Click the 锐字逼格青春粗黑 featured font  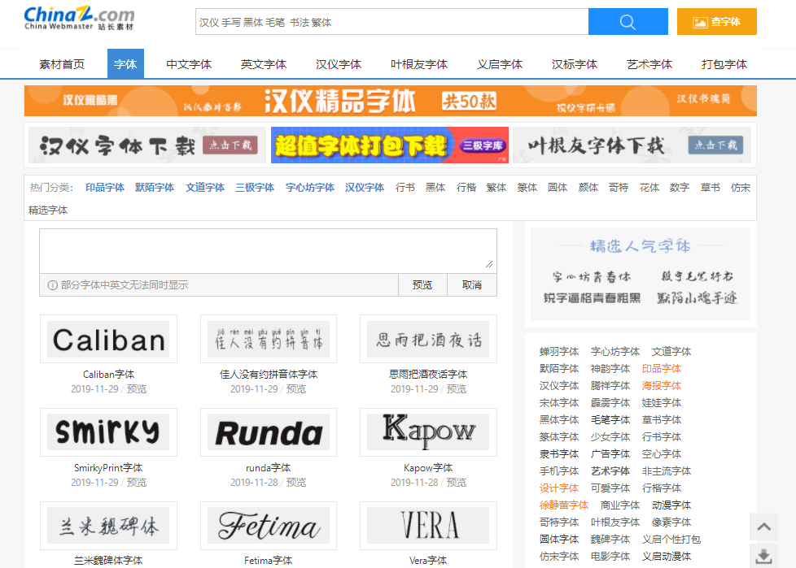(592, 298)
